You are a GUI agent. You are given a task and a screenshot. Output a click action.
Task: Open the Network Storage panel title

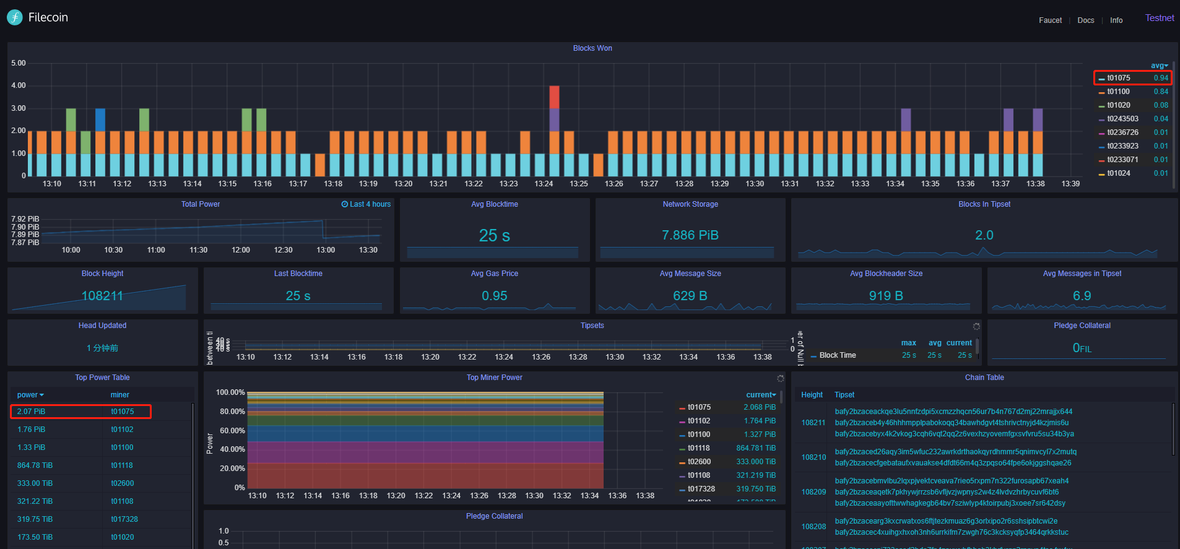pos(690,204)
